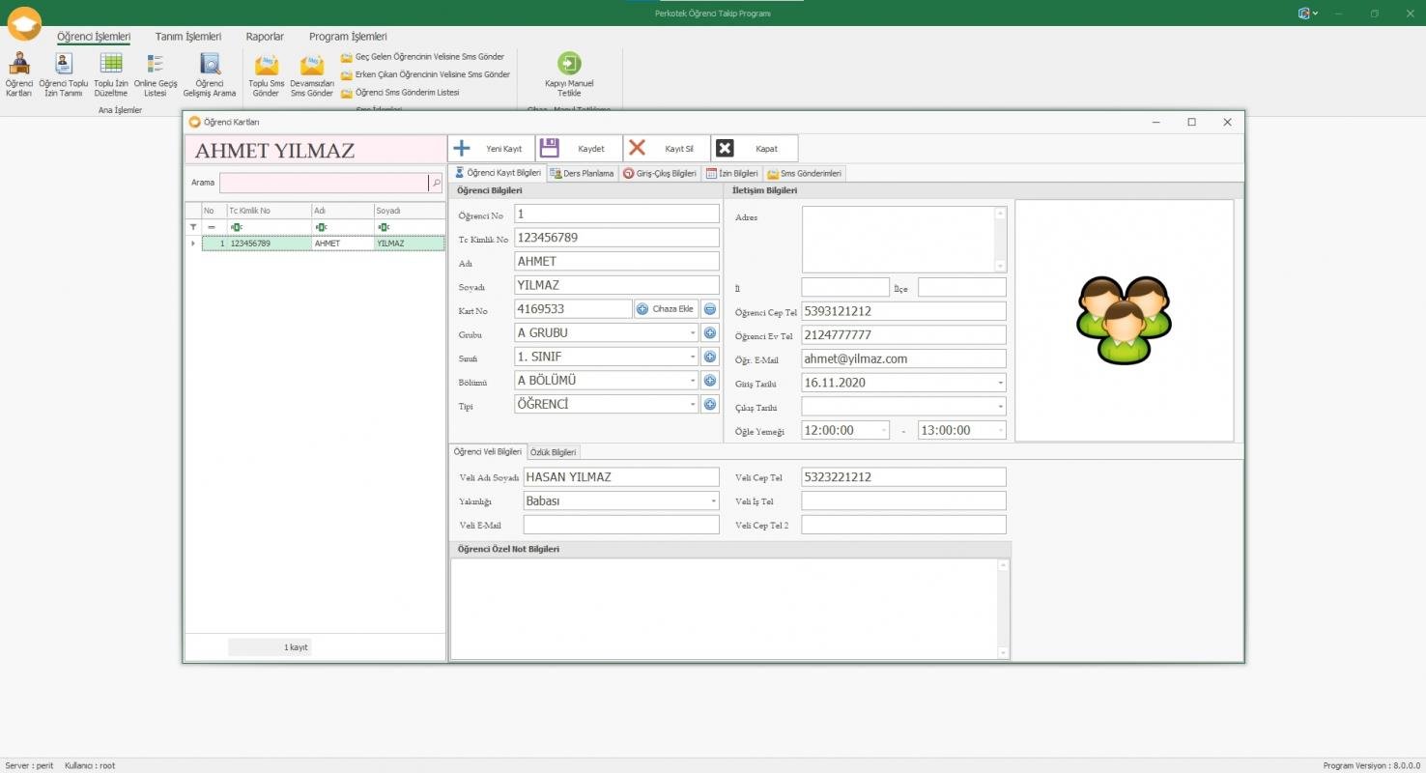Image resolution: width=1426 pixels, height=773 pixels.
Task: Open Öğrenci Kartları from the ribbon
Action: (x=19, y=74)
